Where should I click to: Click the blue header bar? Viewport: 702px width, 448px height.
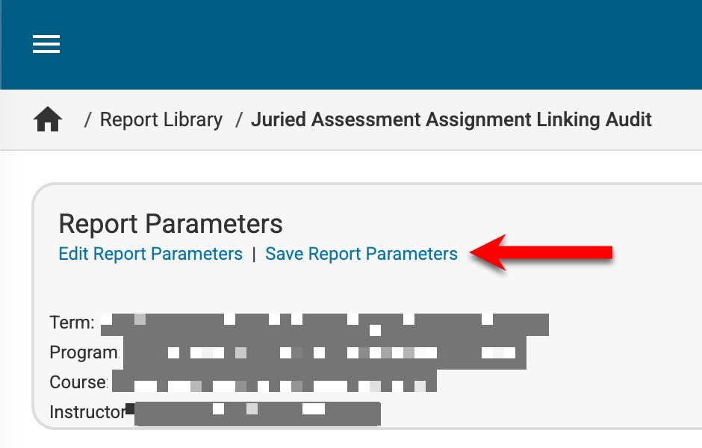pos(373,45)
